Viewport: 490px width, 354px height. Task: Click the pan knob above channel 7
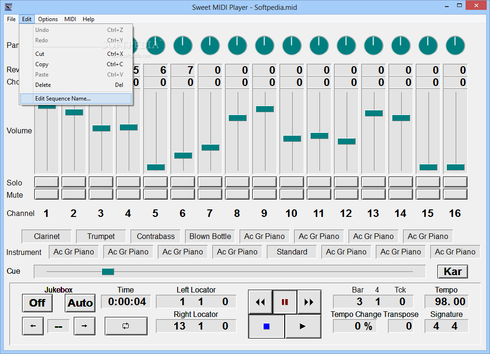pyautogui.click(x=210, y=46)
